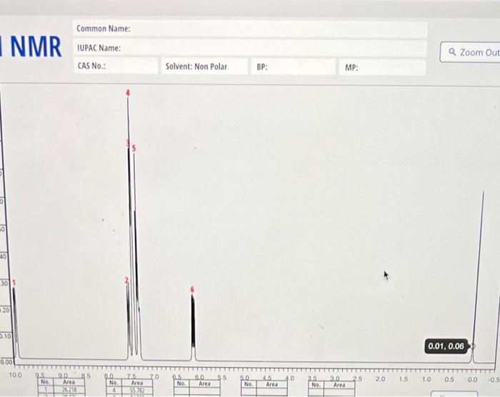Focus the Common Name field
The height and width of the screenshot is (397, 500).
(x=250, y=29)
